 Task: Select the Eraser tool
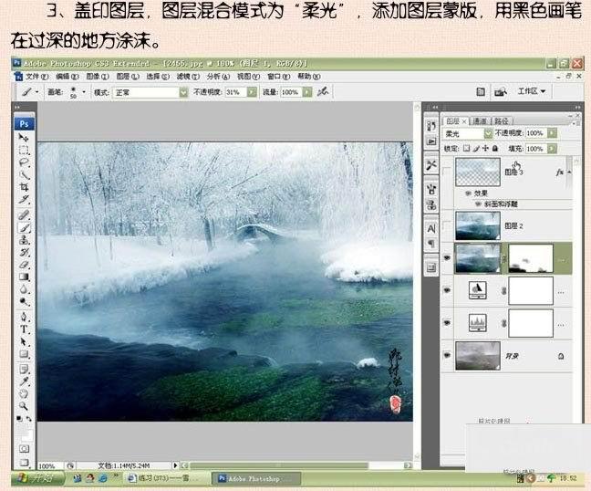(x=24, y=265)
